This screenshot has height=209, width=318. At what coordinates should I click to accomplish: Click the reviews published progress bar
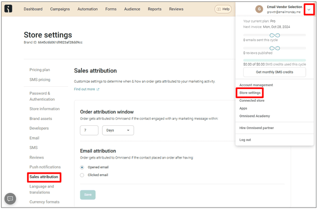[x=274, y=48]
